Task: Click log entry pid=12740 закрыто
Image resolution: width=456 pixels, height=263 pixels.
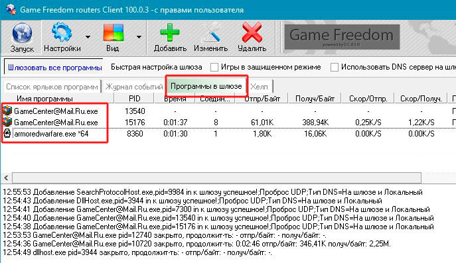Action: point(165,235)
